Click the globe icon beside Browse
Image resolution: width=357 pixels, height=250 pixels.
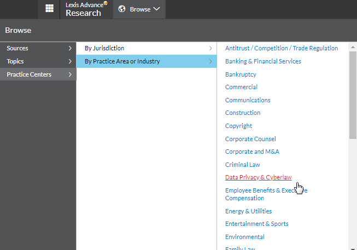[x=122, y=9]
